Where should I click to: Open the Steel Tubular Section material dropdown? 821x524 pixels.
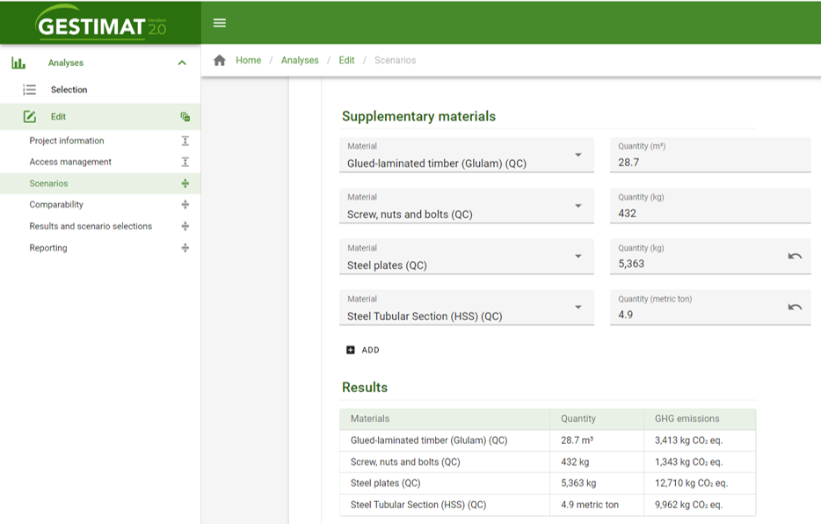pyautogui.click(x=578, y=309)
